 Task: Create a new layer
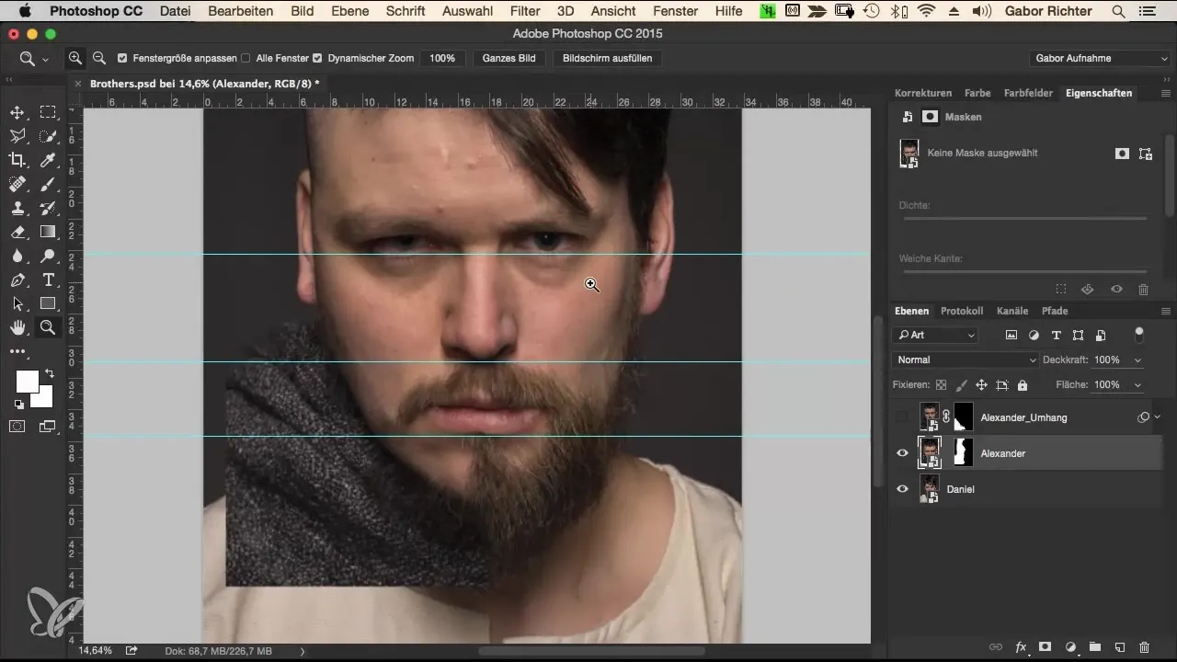1119,647
